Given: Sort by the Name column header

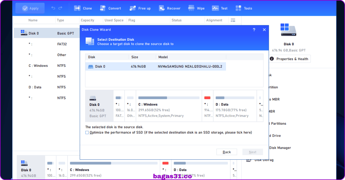Looking at the screenshot, I should (33, 20).
